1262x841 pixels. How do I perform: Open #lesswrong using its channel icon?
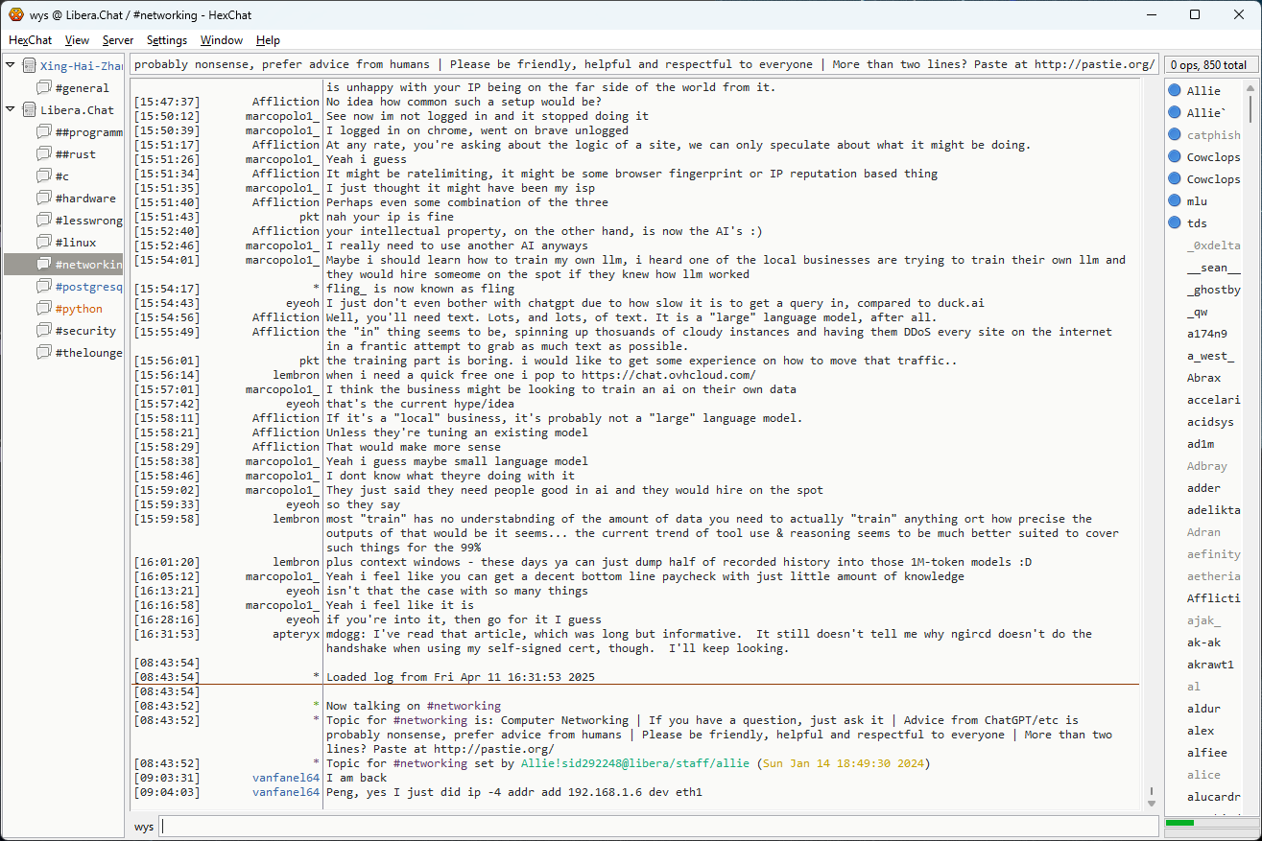(x=44, y=220)
